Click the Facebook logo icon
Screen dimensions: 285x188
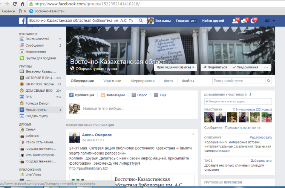(22, 21)
